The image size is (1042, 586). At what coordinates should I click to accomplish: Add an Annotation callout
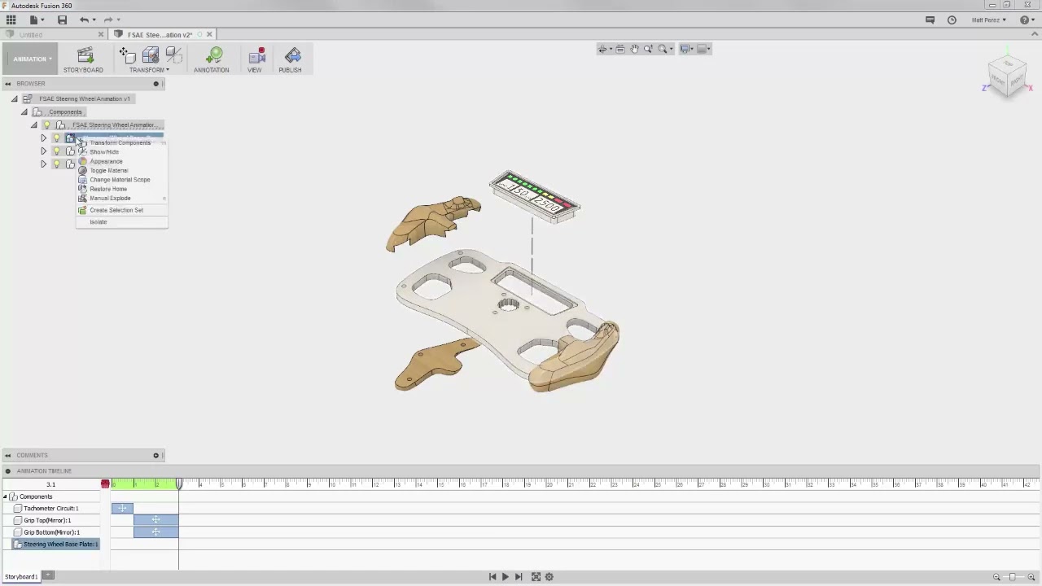[x=214, y=55]
